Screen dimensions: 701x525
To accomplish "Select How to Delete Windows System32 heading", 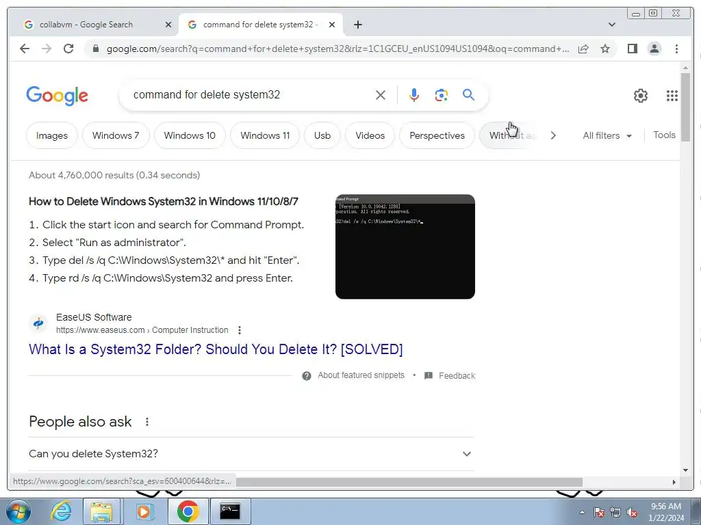I will 164,202.
